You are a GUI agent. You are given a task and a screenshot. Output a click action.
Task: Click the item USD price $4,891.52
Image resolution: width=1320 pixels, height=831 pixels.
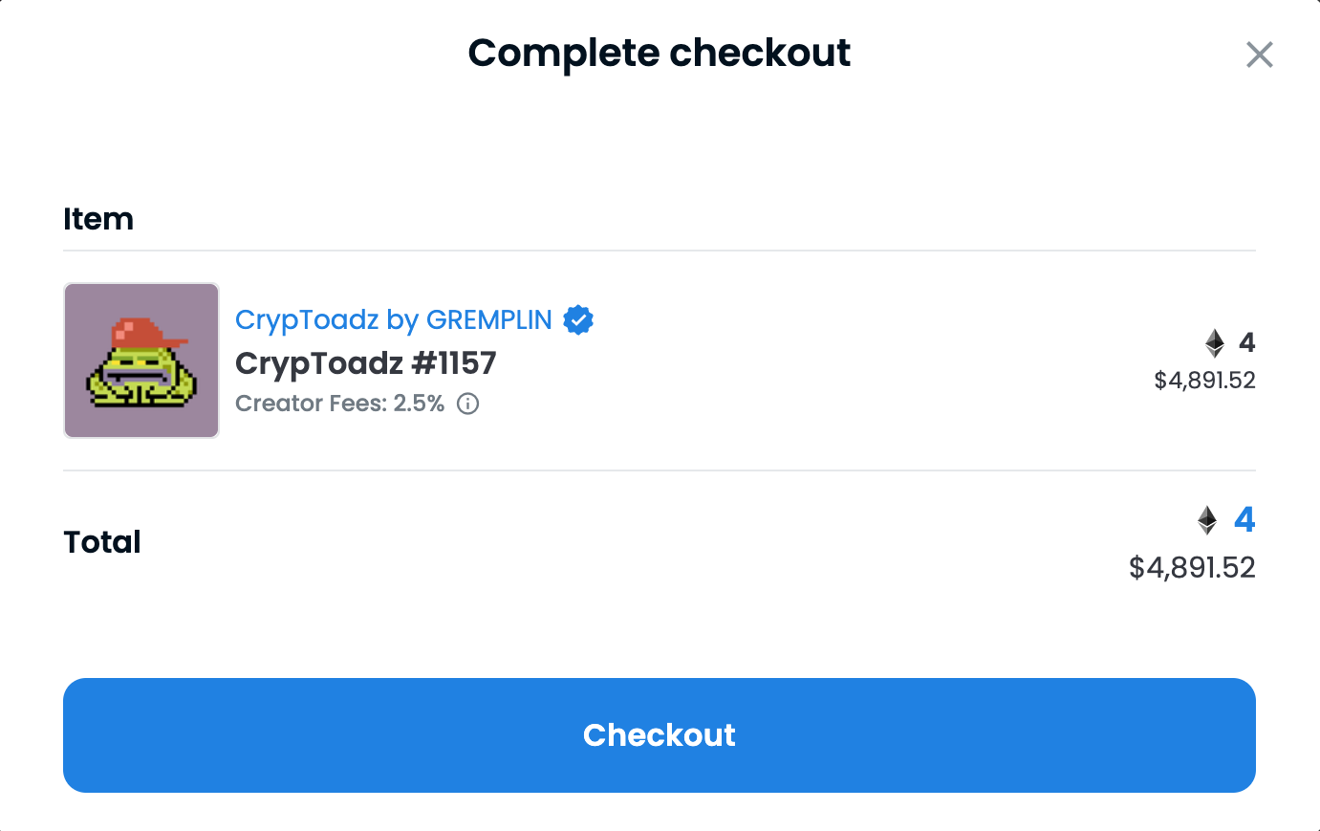(1204, 381)
